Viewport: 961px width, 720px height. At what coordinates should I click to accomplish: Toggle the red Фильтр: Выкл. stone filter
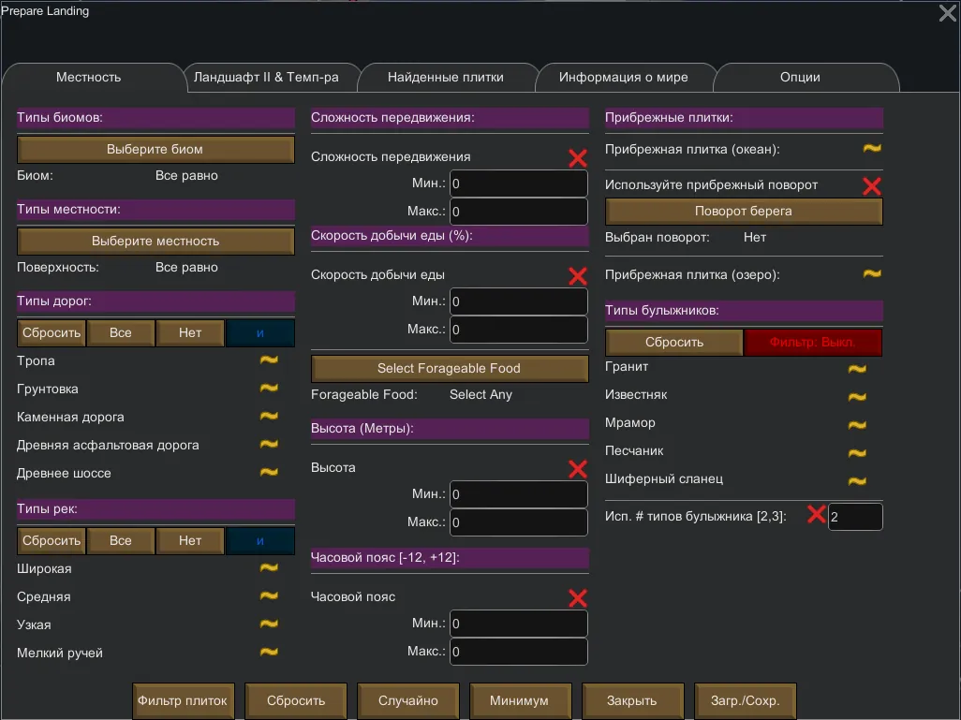pos(813,342)
